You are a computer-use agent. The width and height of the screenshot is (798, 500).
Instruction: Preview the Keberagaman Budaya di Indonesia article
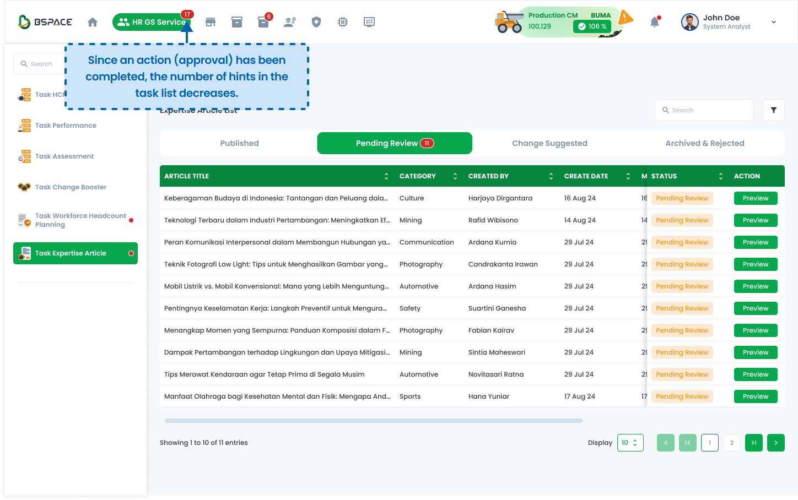(755, 198)
